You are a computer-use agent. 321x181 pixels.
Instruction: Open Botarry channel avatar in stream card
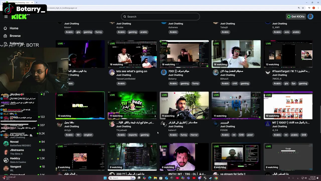tap(164, 73)
